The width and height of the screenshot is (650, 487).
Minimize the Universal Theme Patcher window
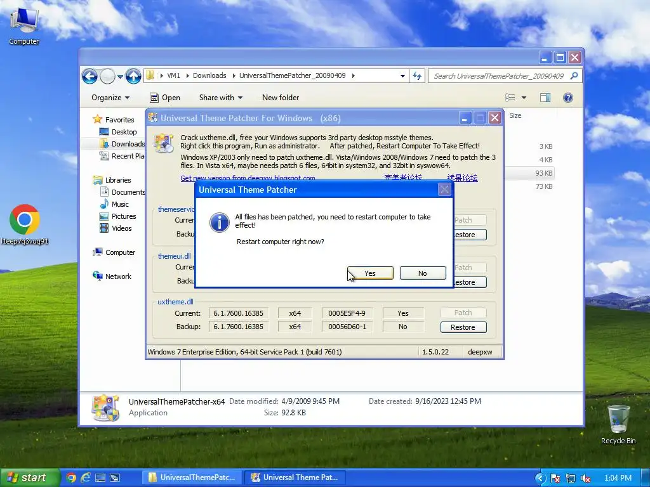[465, 118]
